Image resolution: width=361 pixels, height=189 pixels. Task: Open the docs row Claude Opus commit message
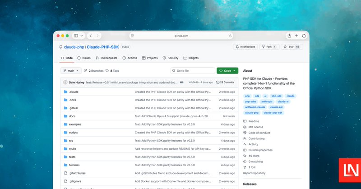click(172, 116)
